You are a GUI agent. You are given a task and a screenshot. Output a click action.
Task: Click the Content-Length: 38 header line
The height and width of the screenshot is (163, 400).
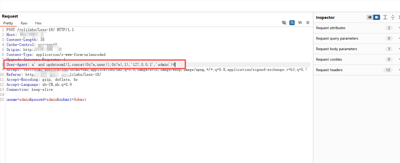click(x=26, y=40)
